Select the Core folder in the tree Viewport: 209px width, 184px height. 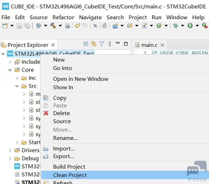point(28,70)
